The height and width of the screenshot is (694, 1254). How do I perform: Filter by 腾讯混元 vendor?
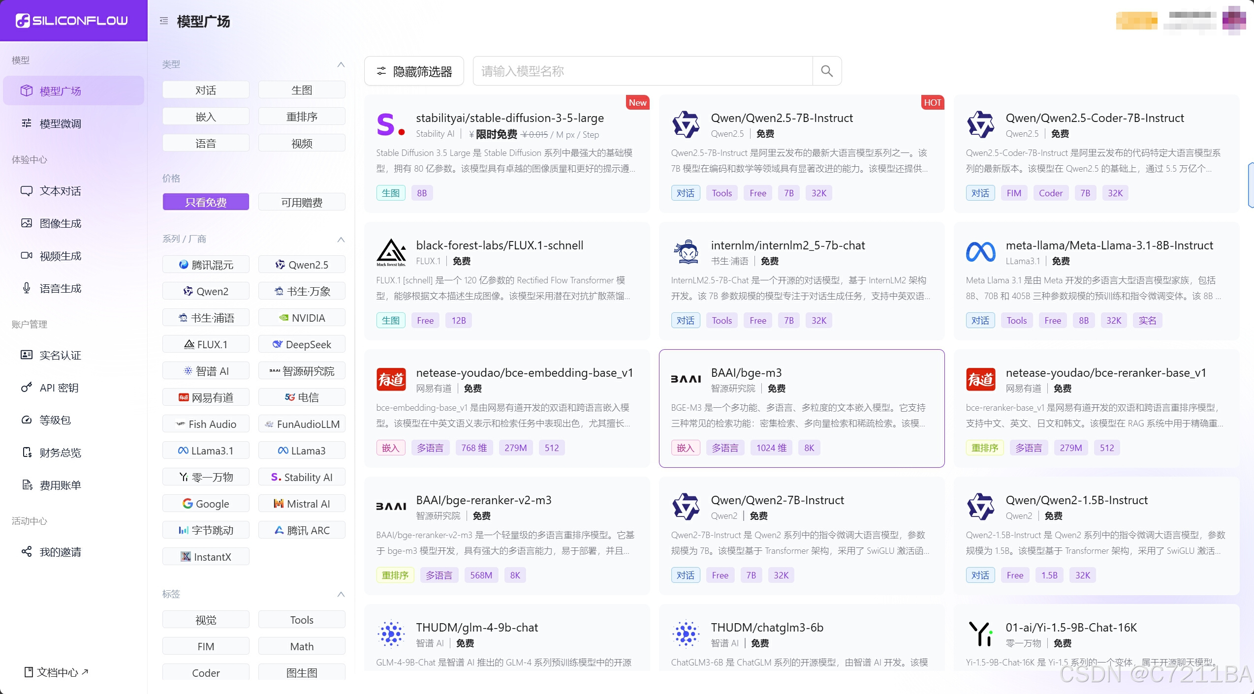[x=206, y=265]
